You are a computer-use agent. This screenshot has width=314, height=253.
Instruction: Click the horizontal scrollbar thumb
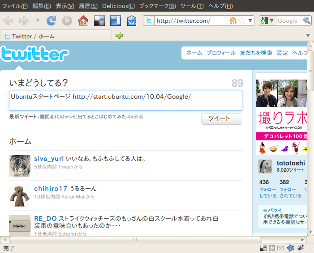click(x=135, y=240)
